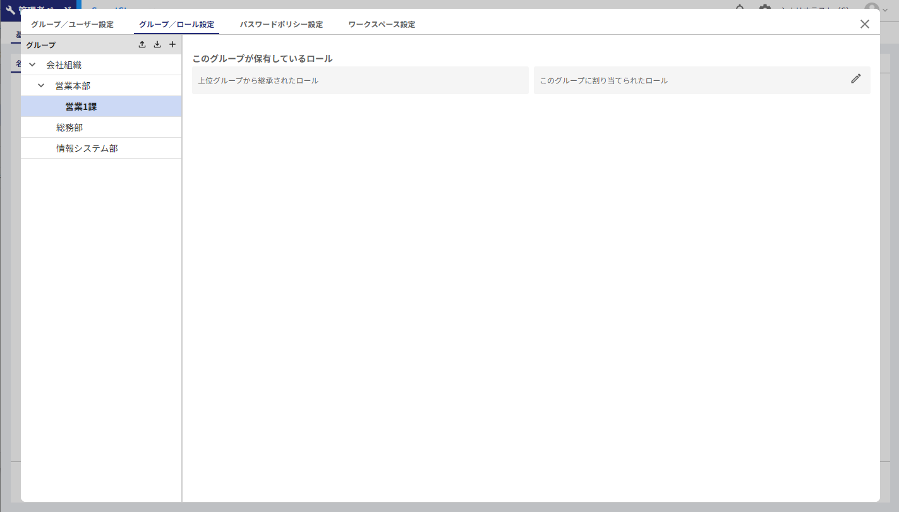Click the 上位グループから継承されたロール panel

tap(360, 81)
